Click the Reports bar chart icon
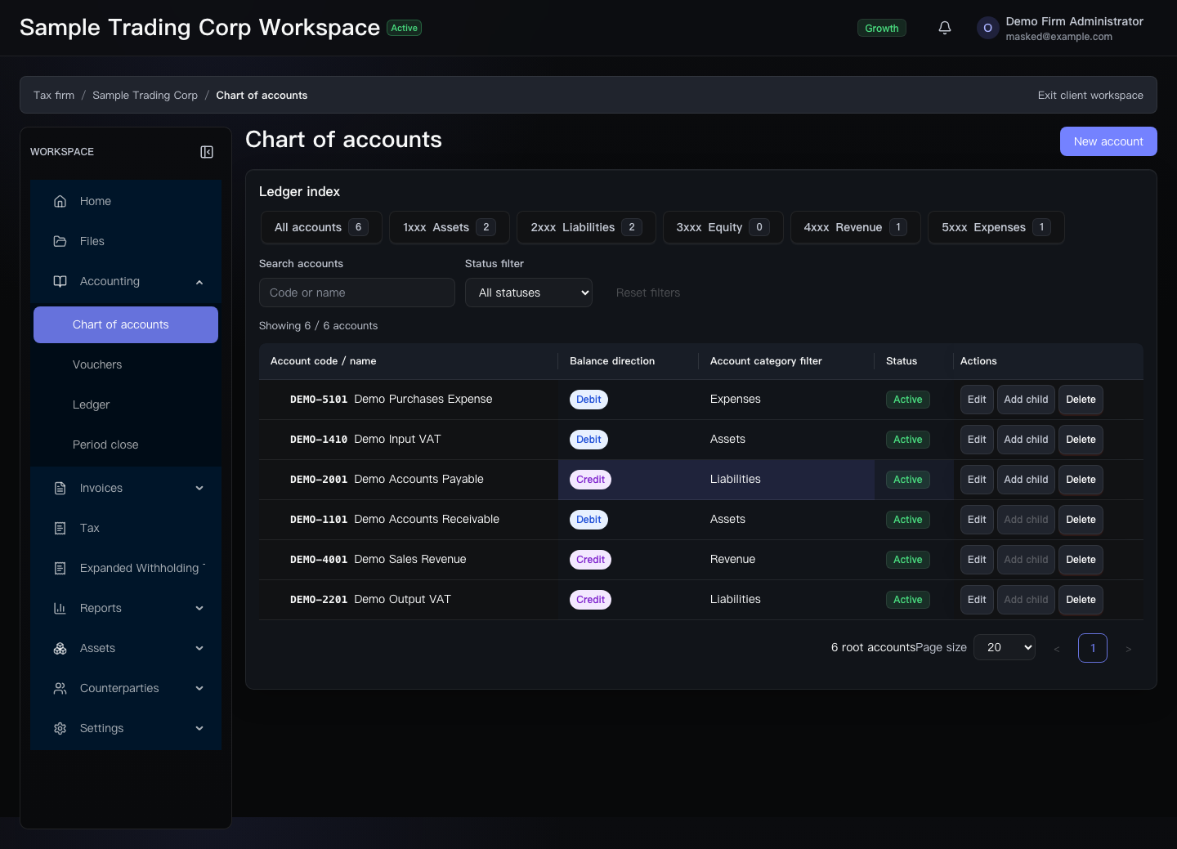Image resolution: width=1177 pixels, height=849 pixels. pyautogui.click(x=60, y=608)
